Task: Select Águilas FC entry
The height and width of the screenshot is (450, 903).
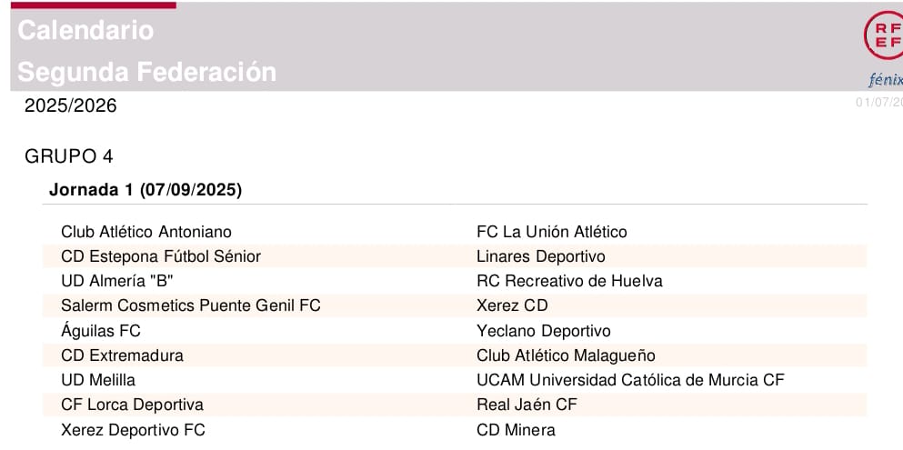Action: (101, 331)
